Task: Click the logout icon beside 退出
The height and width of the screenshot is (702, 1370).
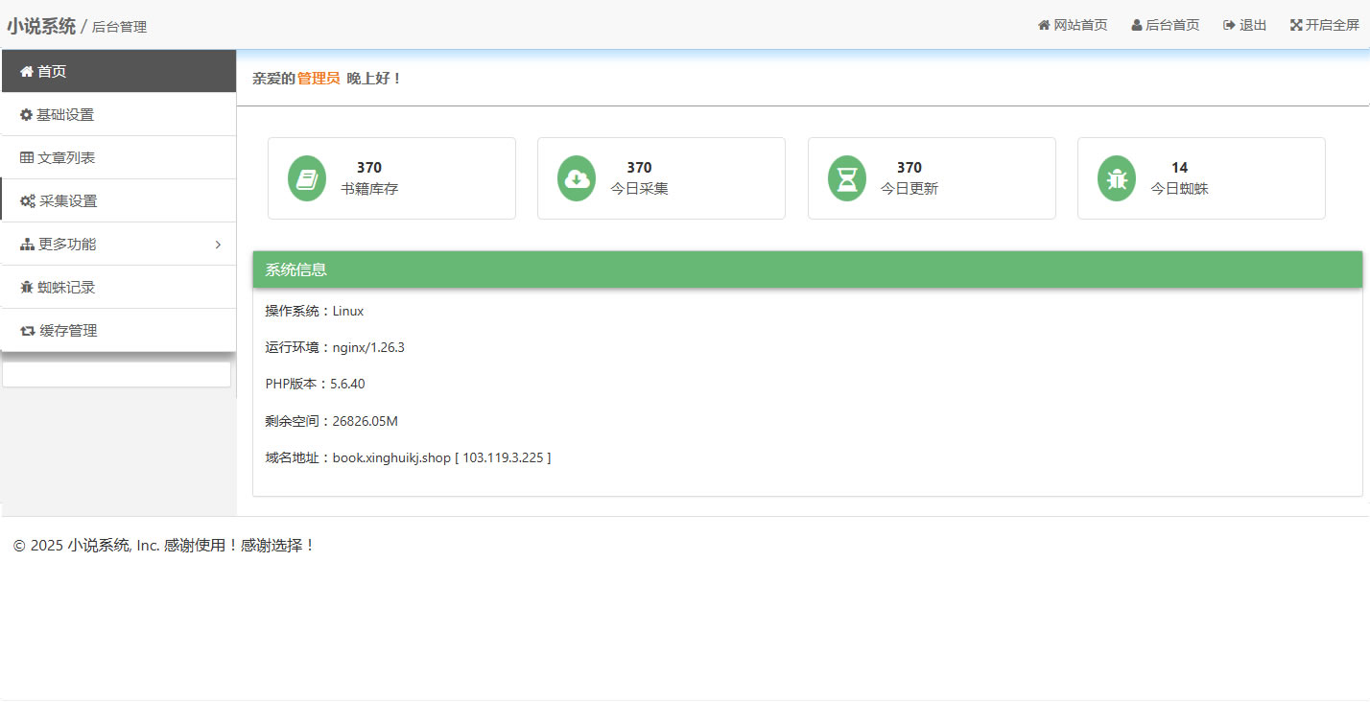Action: coord(1229,25)
